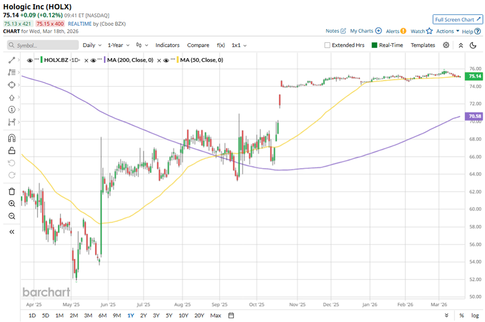Click the redo arrow icon
Screen dimensions: 485x322
point(11,175)
